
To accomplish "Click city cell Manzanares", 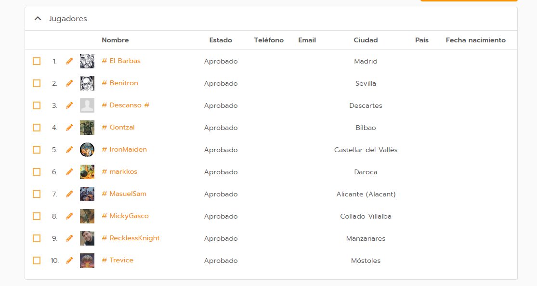I will pos(366,238).
